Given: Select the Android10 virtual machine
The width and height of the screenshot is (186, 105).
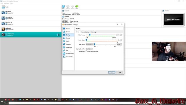Looking at the screenshot, I should tap(31, 29).
